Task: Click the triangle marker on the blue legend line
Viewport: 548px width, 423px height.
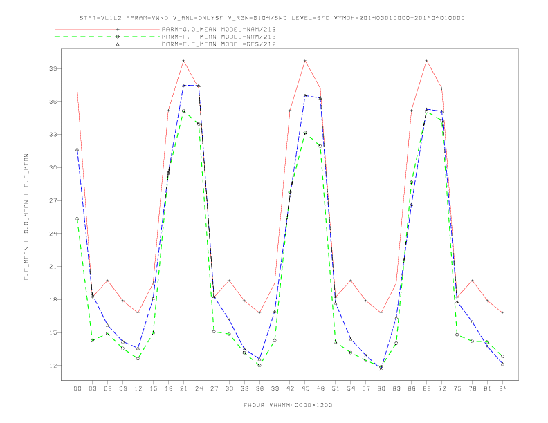Action: (x=118, y=44)
